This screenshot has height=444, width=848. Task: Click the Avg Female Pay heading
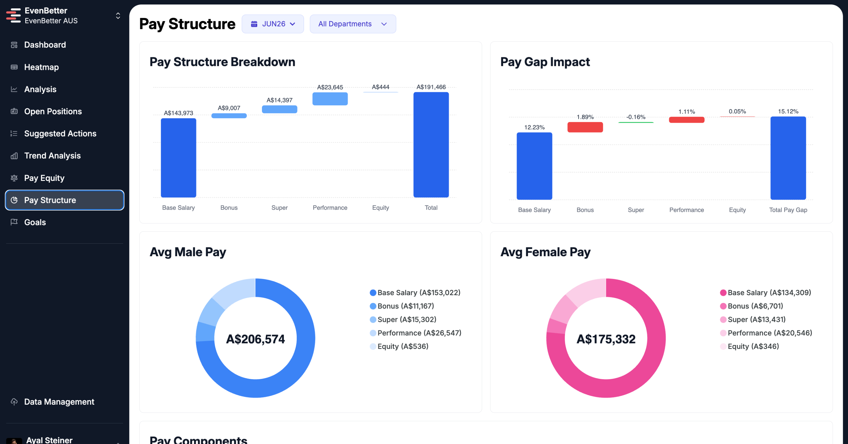pyautogui.click(x=545, y=252)
